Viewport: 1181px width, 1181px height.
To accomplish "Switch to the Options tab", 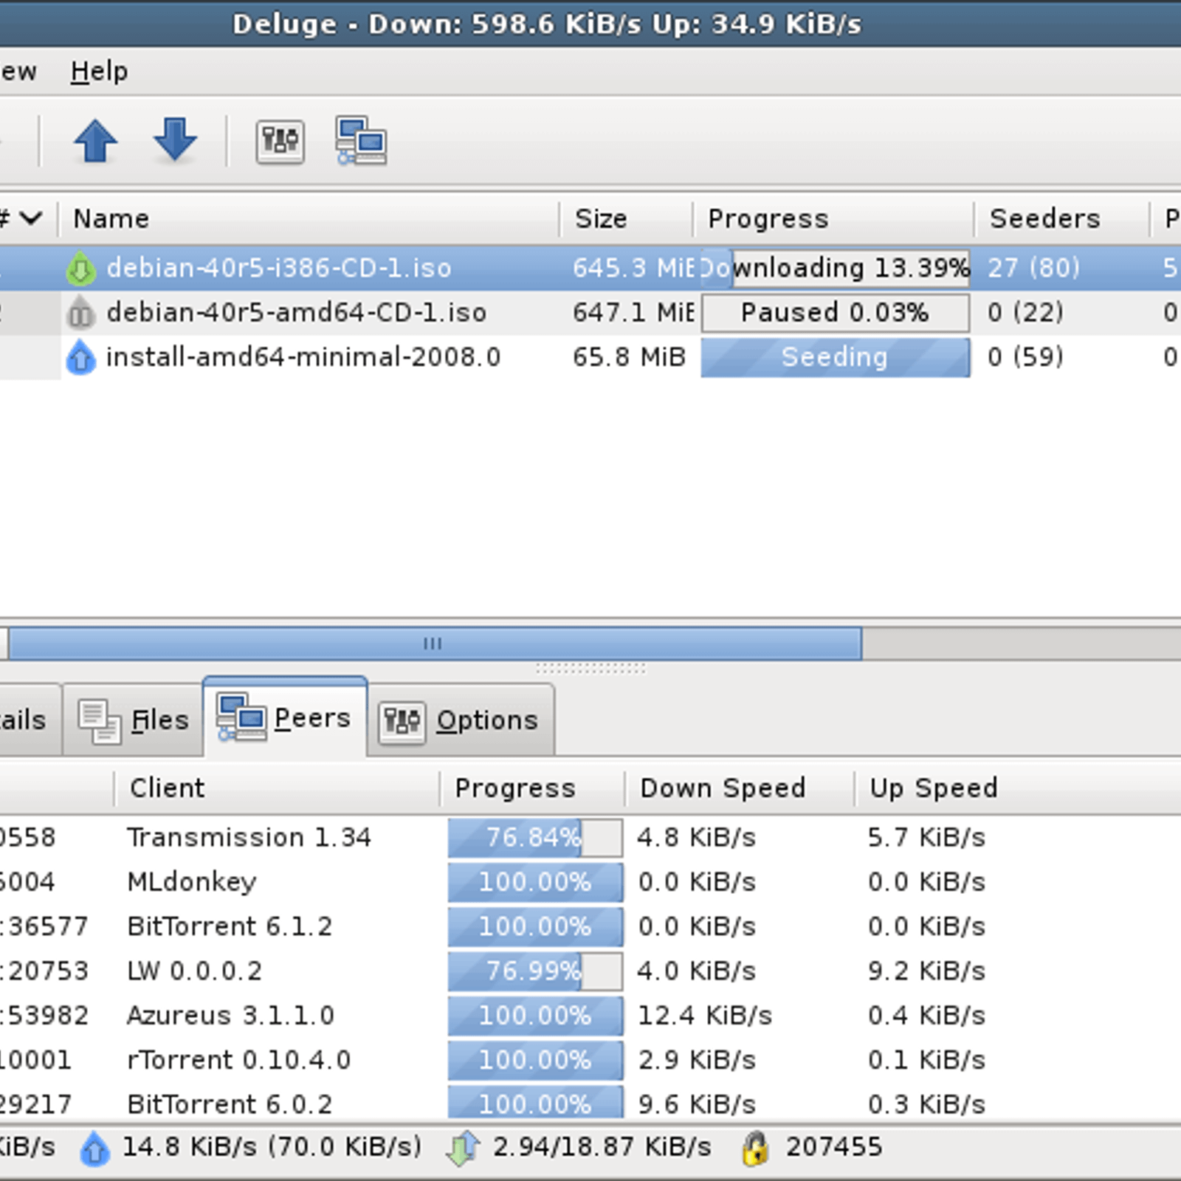I will click(x=461, y=720).
